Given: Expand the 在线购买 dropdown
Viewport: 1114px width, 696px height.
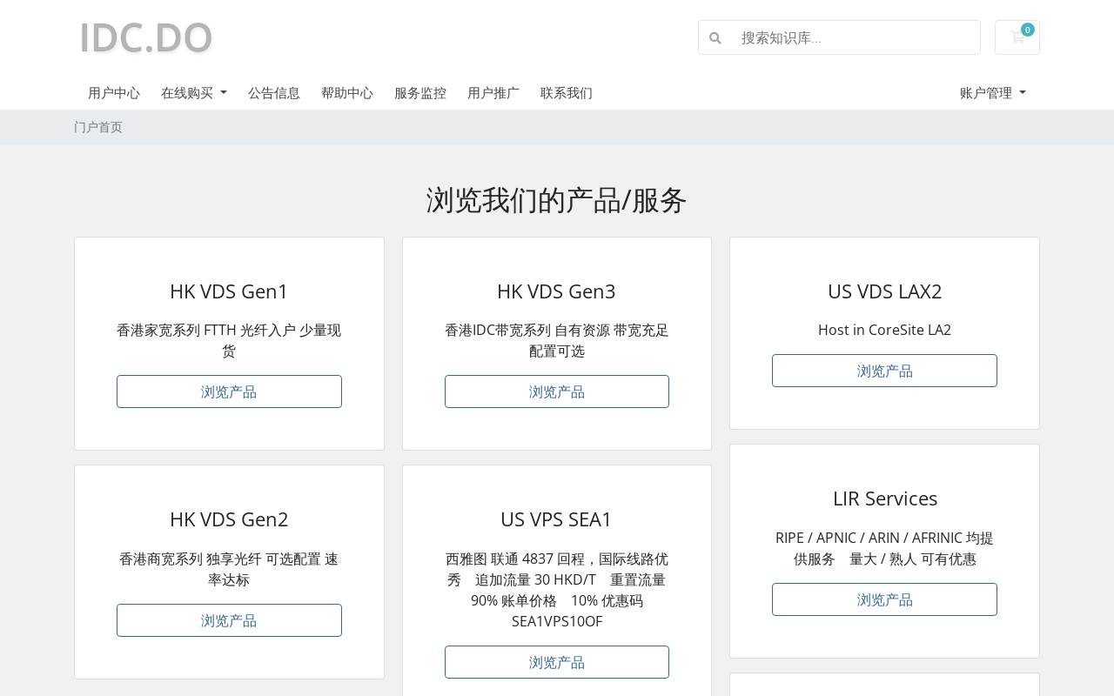Looking at the screenshot, I should [194, 93].
